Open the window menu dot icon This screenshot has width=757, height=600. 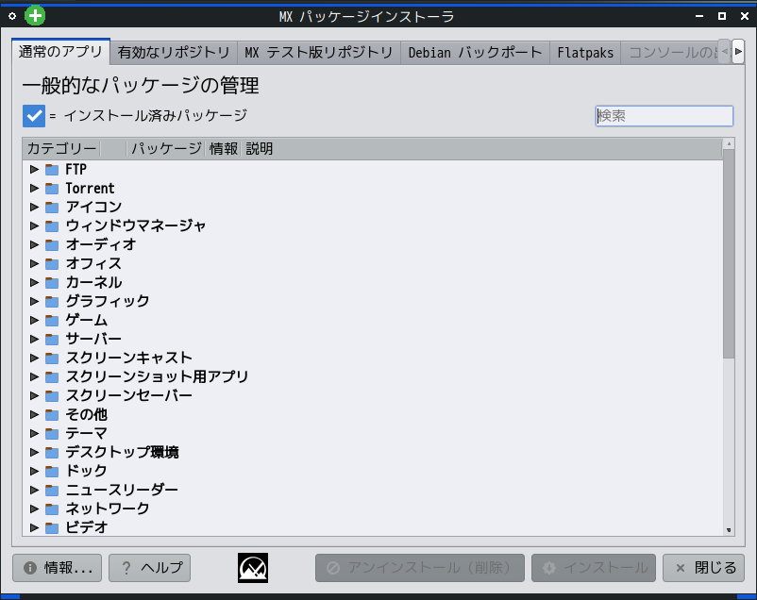coord(12,16)
